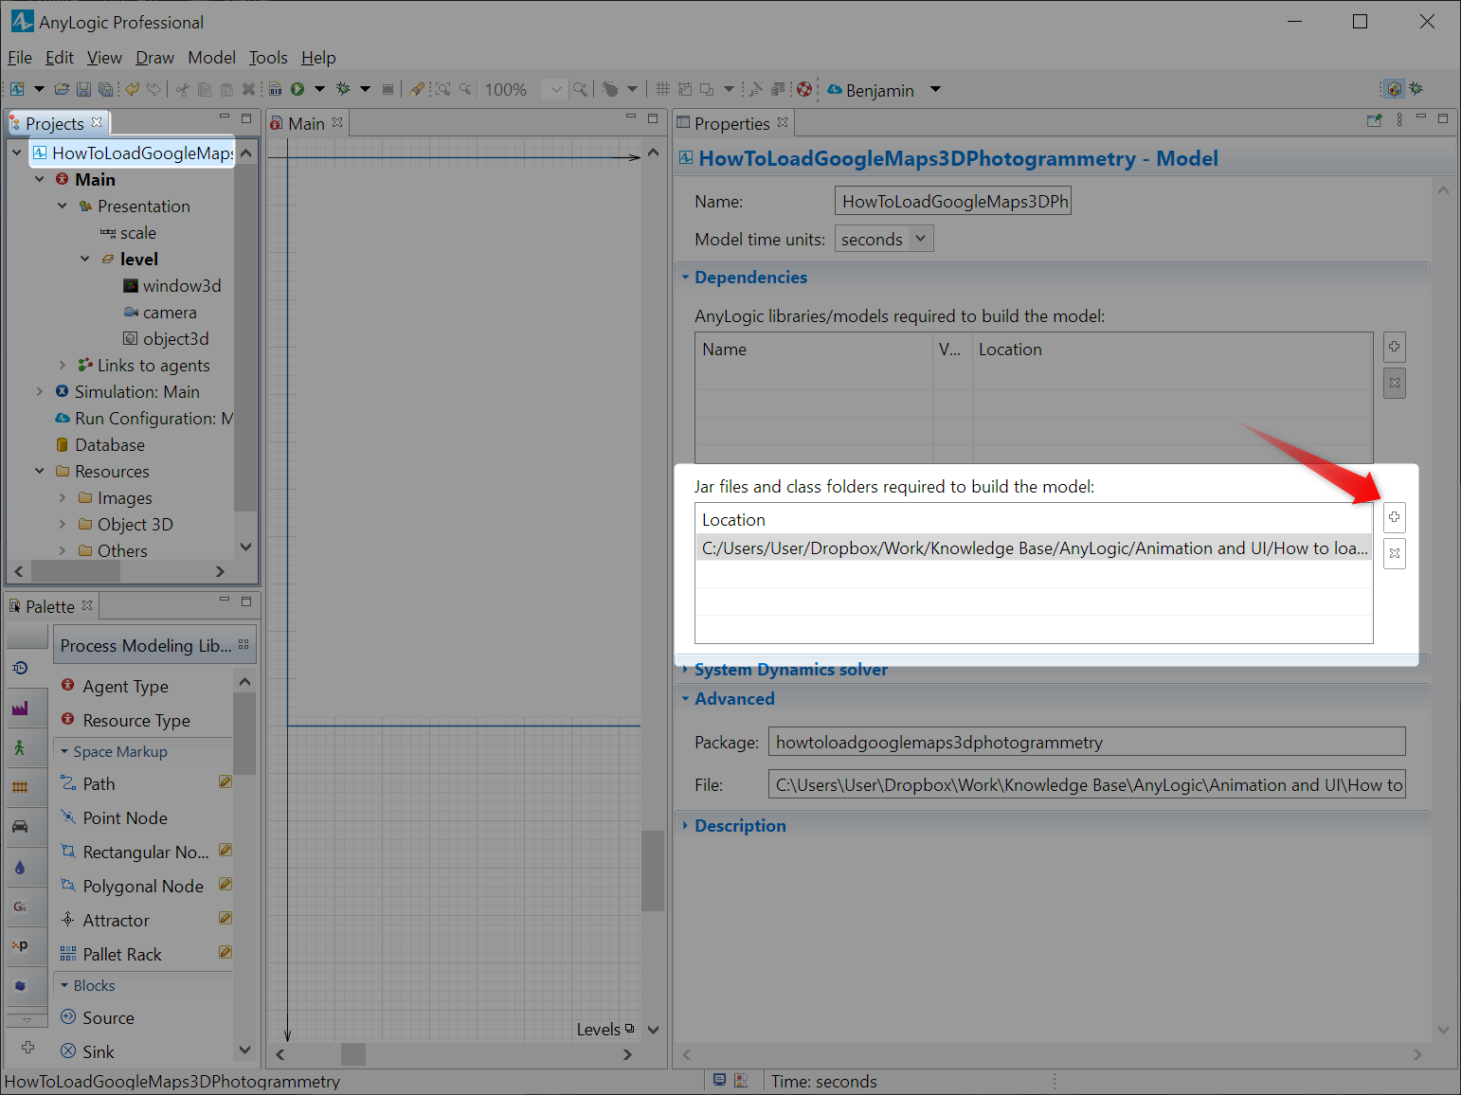Open the File menu

[x=20, y=58]
